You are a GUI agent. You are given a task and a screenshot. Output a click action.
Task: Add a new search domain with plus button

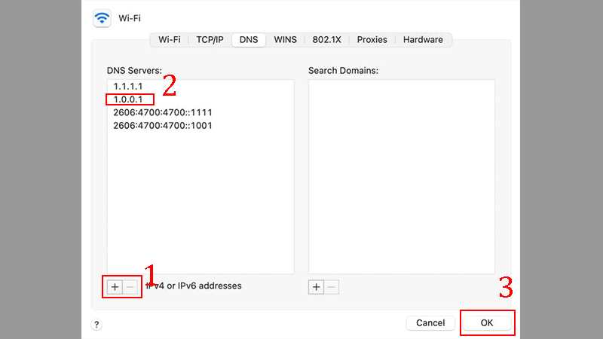[316, 287]
